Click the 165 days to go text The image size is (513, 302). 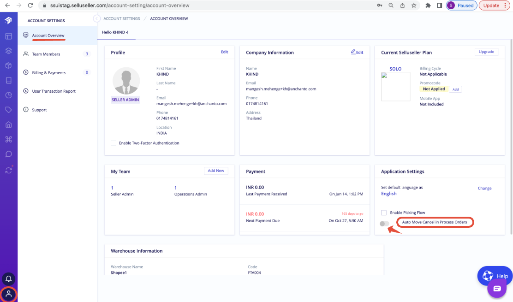[x=352, y=214]
